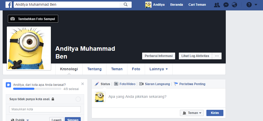
Task: Open the Friend Requests icon
Action: (x=217, y=5)
